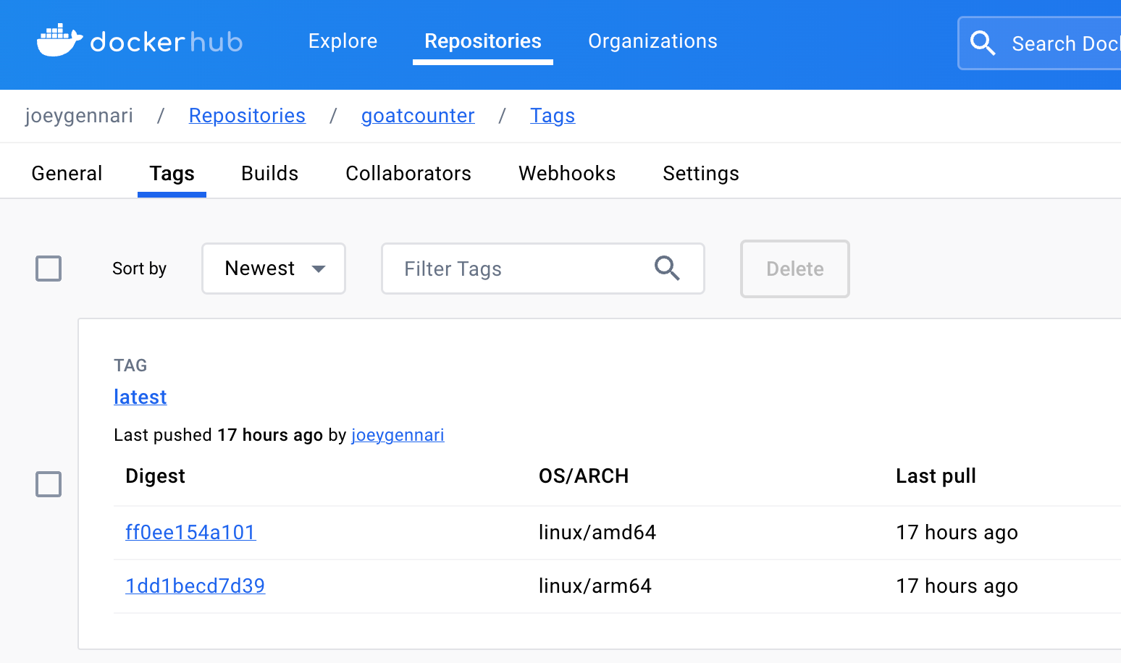
Task: Switch to the Builds tab
Action: 269,174
